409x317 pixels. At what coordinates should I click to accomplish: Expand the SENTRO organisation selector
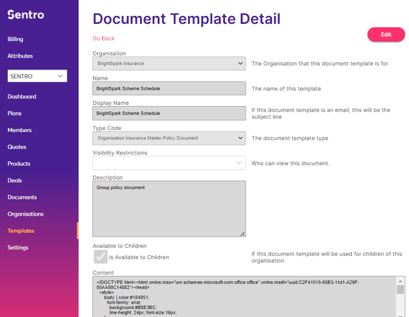37,76
